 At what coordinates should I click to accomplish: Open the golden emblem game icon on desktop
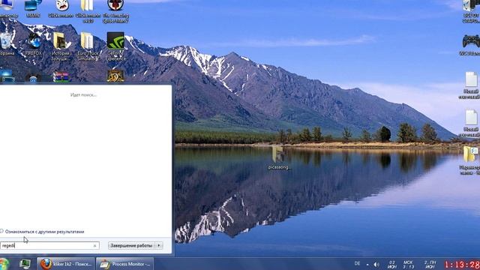[115, 76]
